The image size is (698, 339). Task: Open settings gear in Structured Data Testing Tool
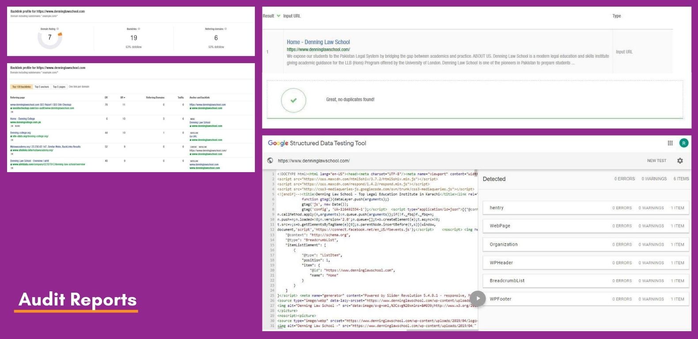[x=680, y=161]
